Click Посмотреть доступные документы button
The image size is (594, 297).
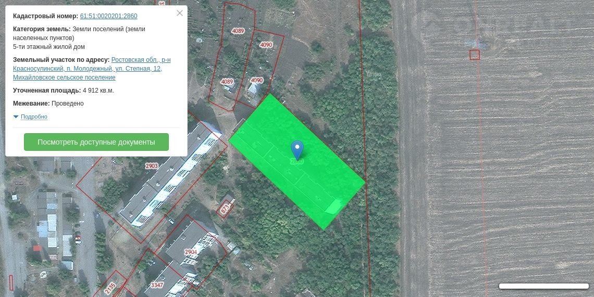coord(96,142)
